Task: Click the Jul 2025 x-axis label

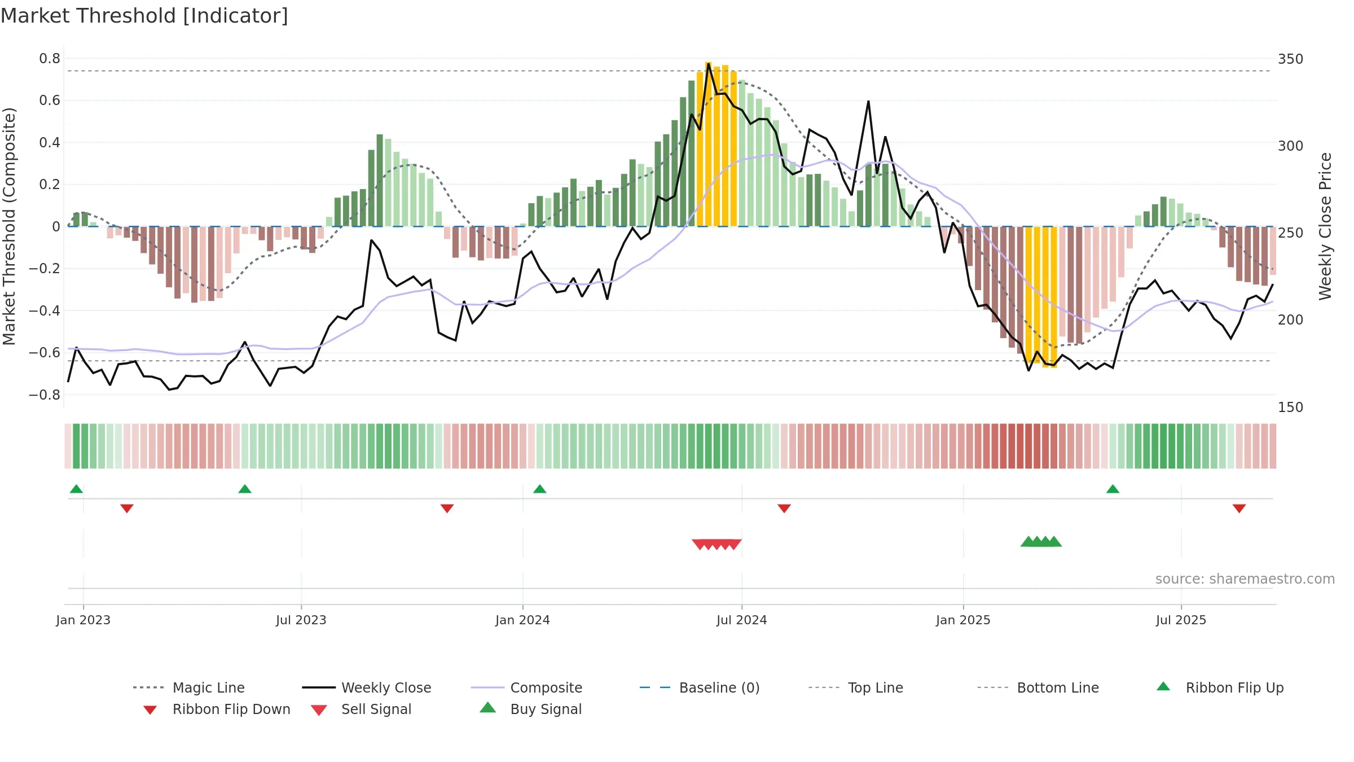Action: pos(1181,620)
